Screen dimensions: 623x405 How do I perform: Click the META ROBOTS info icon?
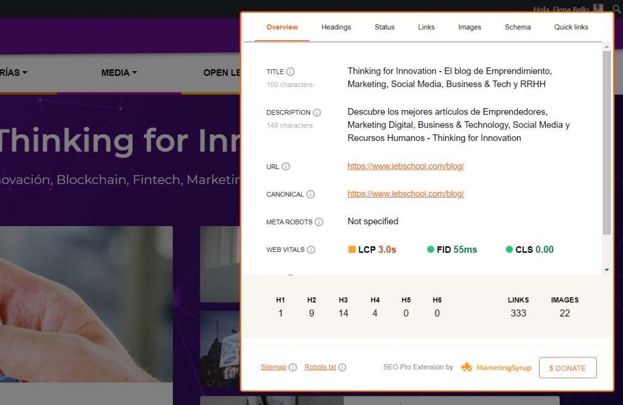tap(319, 223)
